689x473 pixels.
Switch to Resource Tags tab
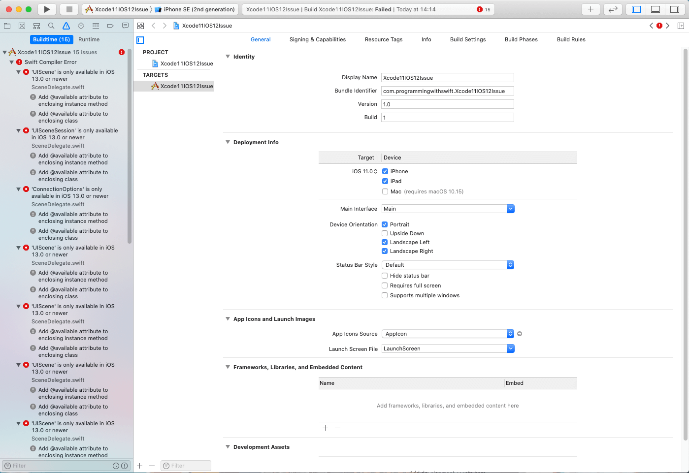(384, 39)
